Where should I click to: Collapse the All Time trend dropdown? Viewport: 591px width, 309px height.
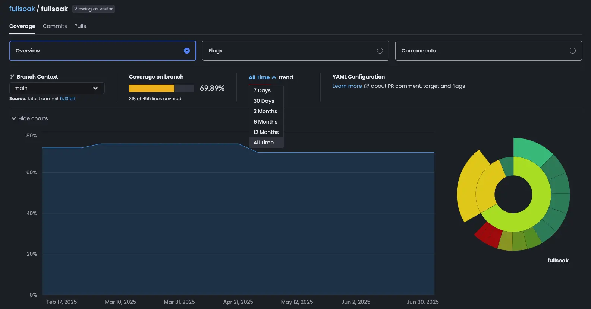(259, 77)
